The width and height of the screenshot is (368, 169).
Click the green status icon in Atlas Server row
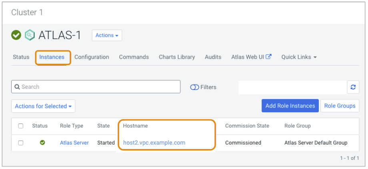click(42, 143)
